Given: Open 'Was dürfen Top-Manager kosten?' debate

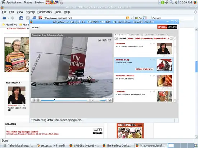Looking at the screenshot, I should [22, 132].
